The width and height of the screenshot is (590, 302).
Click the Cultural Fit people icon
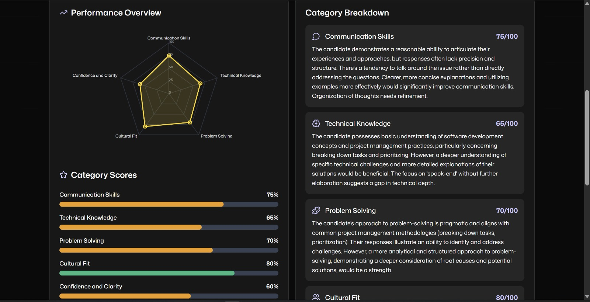tap(316, 297)
